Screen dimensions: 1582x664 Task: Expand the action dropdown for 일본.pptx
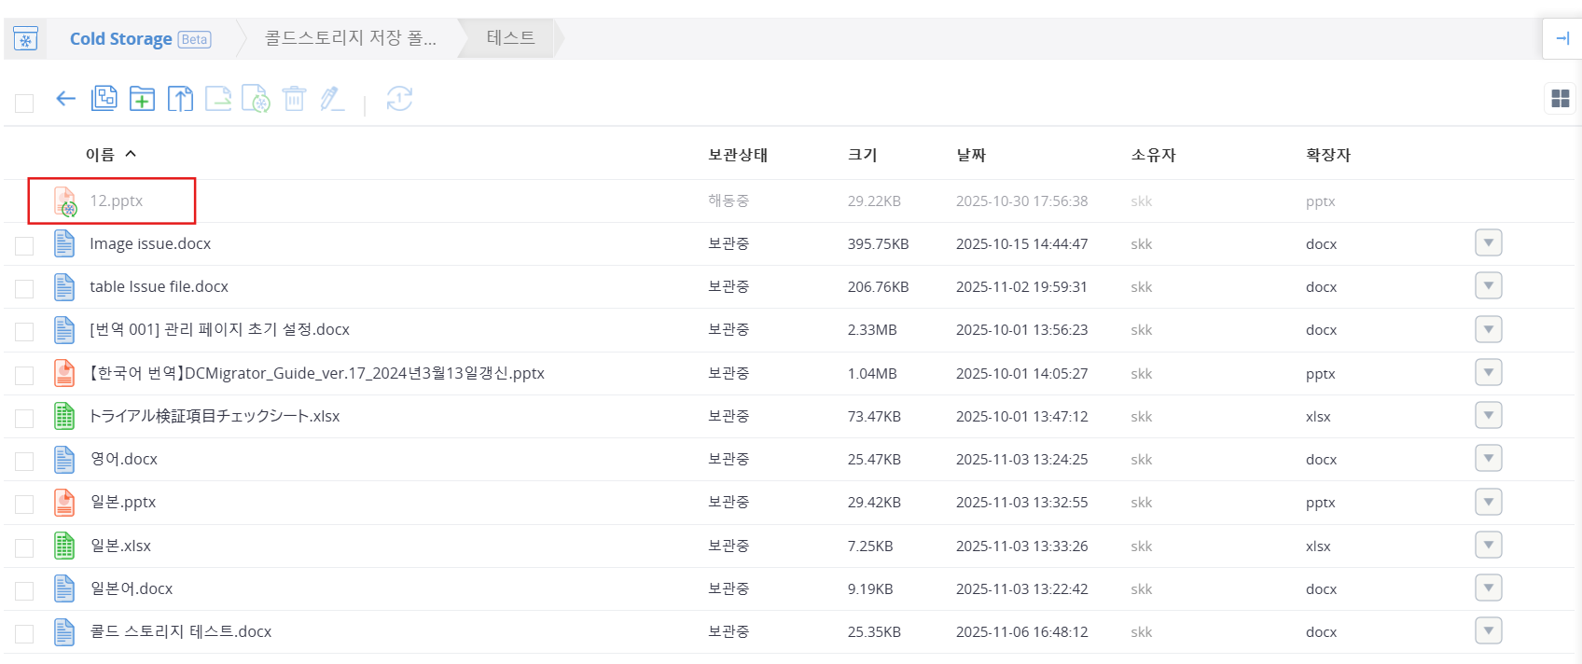click(x=1488, y=502)
